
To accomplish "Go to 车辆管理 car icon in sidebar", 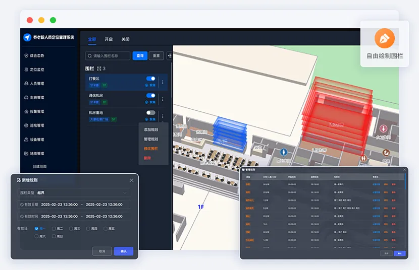I will click(26, 98).
